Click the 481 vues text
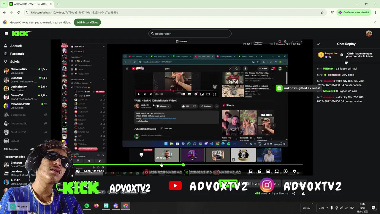The width and height of the screenshot is (380, 214). [262, 193]
